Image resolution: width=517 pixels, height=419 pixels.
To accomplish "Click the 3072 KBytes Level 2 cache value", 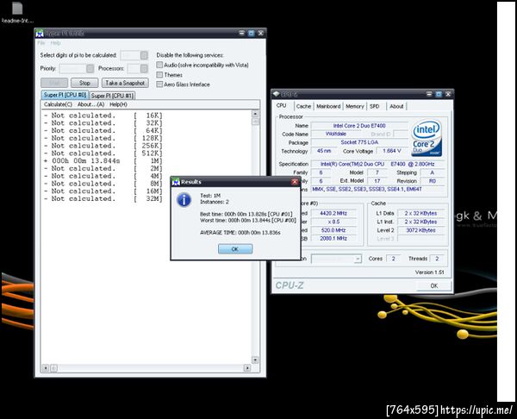I will point(420,230).
